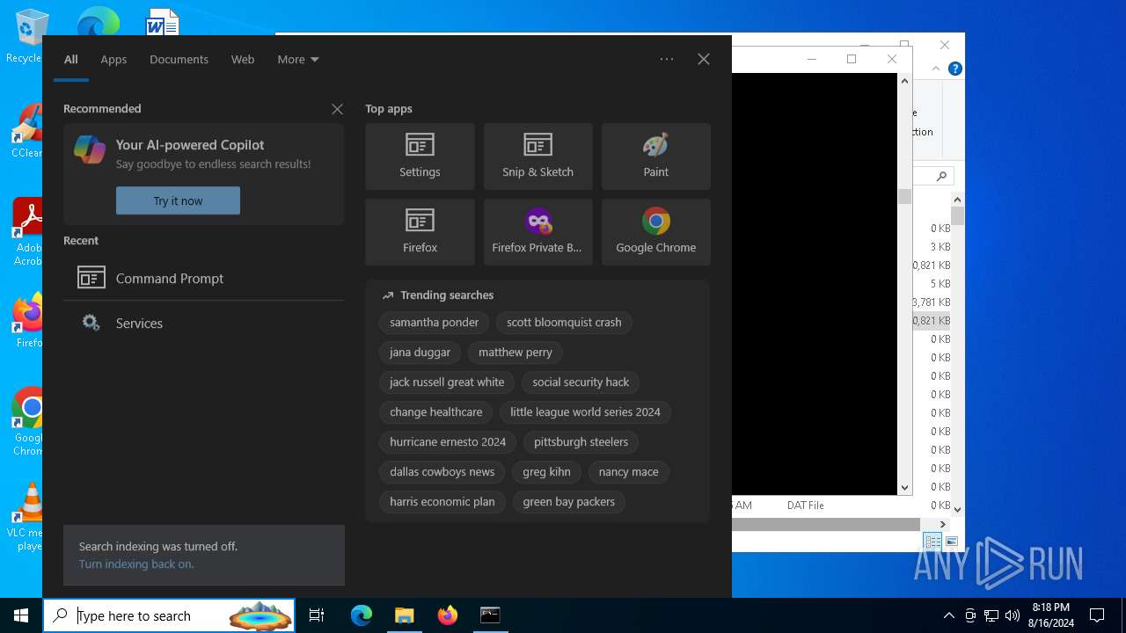Screen dimensions: 1126x633
Task: Search trending topic samantha ponder
Action: pyautogui.click(x=435, y=323)
